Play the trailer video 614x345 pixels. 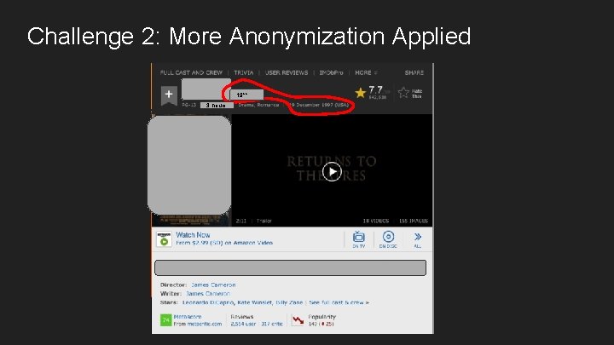(x=332, y=171)
